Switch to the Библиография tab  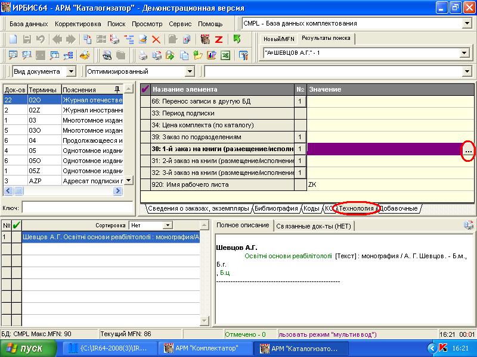[x=276, y=209]
